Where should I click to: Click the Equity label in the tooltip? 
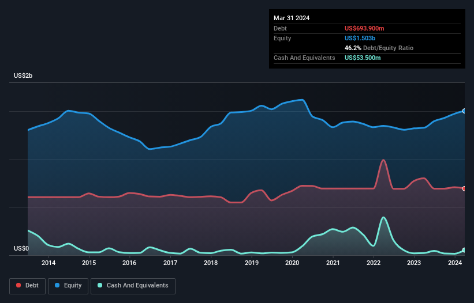pyautogui.click(x=282, y=38)
